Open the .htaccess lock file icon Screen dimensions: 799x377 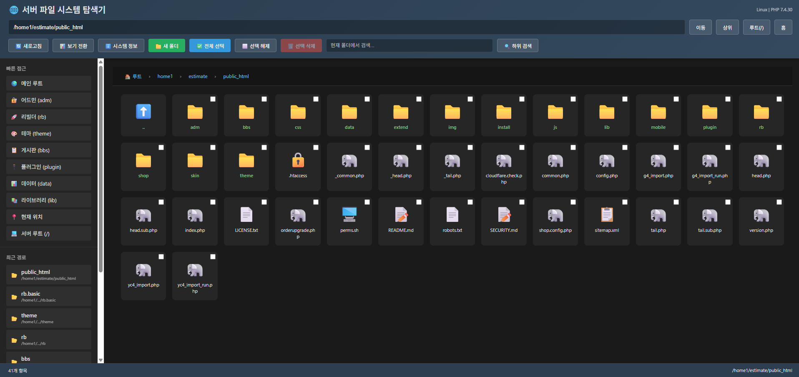(298, 161)
